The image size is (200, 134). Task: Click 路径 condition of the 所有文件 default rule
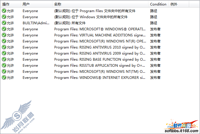coord(154,23)
